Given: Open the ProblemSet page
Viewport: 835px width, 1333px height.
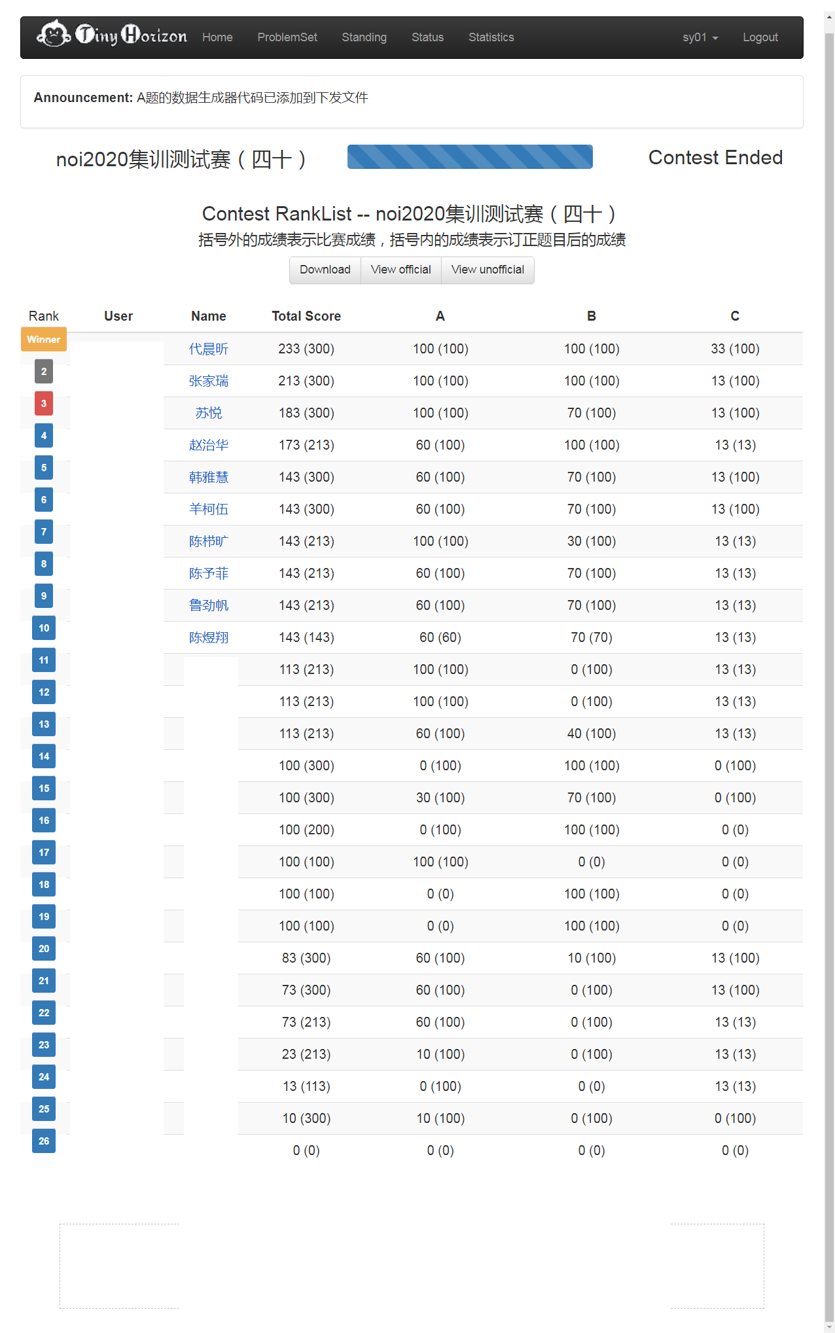Looking at the screenshot, I should tap(287, 37).
